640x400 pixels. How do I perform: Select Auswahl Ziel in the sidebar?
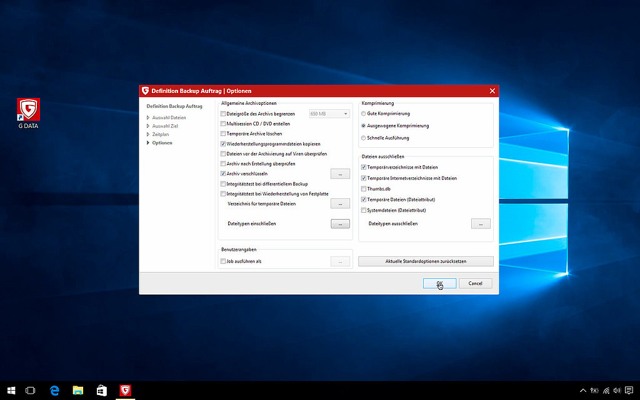pos(164,125)
